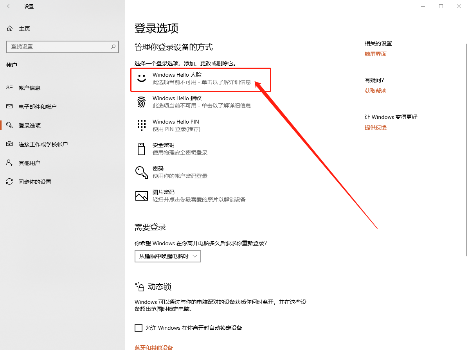468x350 pixels.
Task: Click the Windows Hello 指纹 fingerprint icon
Action: pyautogui.click(x=141, y=102)
